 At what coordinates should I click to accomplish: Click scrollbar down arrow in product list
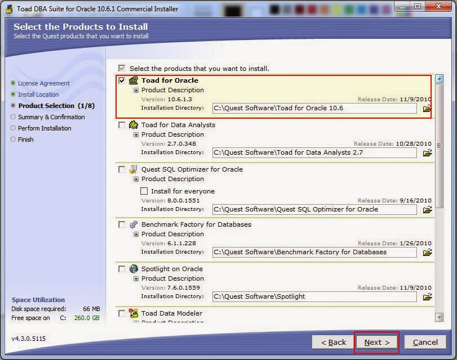[x=439, y=317]
